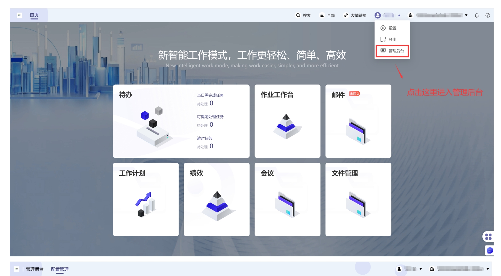
Task: Open the 全部 menu text
Action: [331, 16]
